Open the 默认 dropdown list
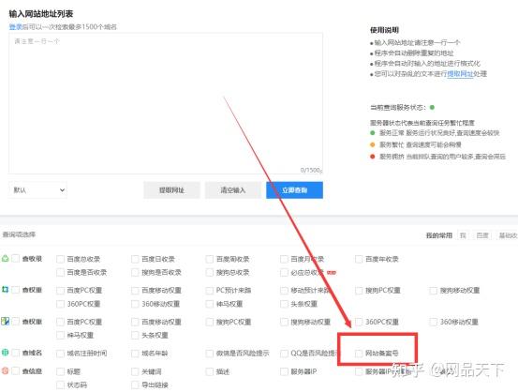The height and width of the screenshot is (392, 518). 37,189
